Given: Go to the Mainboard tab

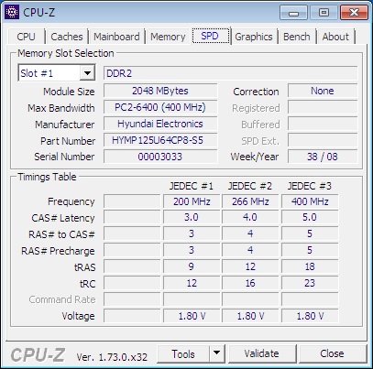Looking at the screenshot, I should 116,37.
